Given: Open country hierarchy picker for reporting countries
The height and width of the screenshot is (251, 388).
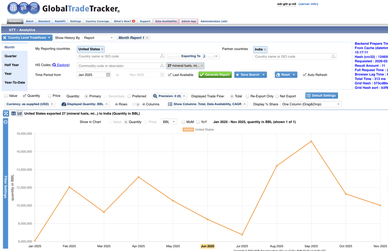Looking at the screenshot, I should click(x=163, y=56).
